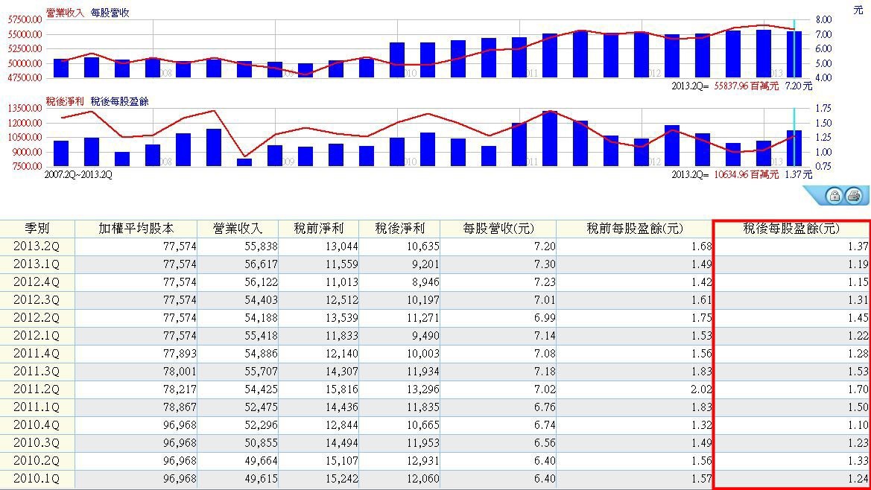Screen dimensions: 871x490
Task: Click the pre-tax profit cell 14,307
Action: pos(319,372)
